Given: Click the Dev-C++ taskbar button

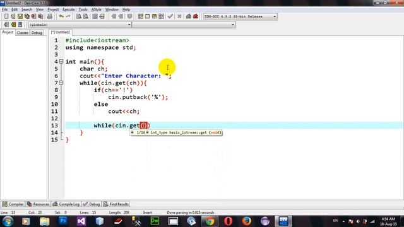Looking at the screenshot, I should (x=283, y=221).
